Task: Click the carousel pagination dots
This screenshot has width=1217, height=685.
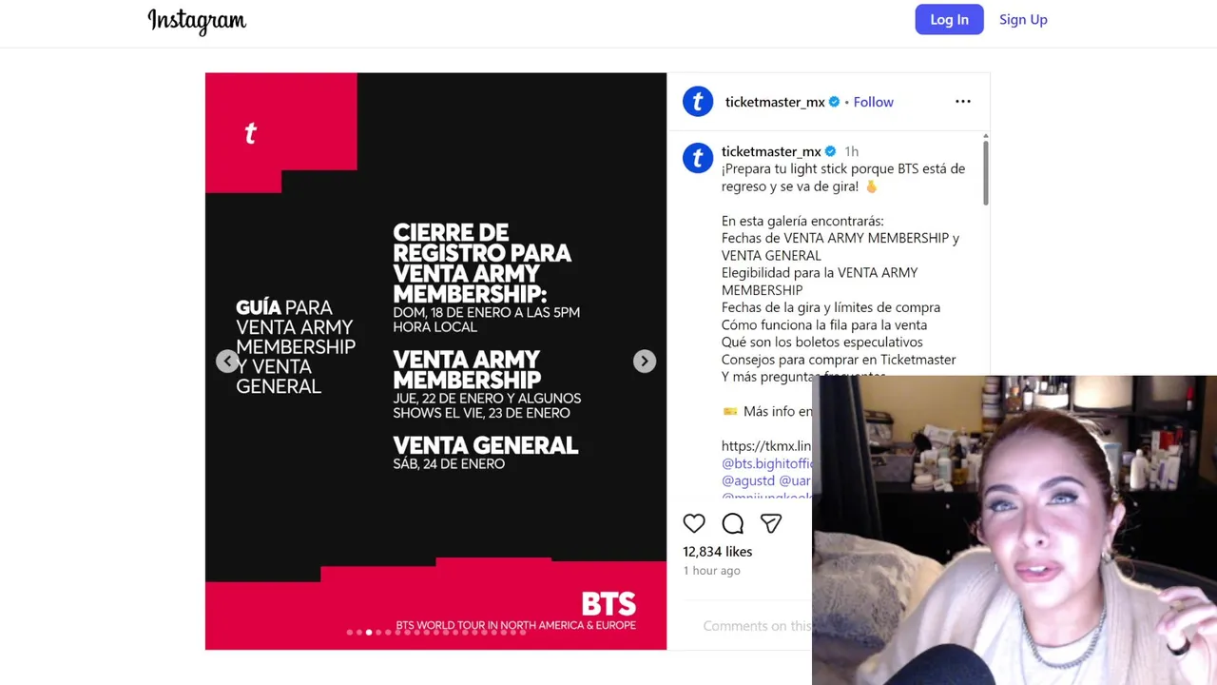Action: [x=435, y=632]
